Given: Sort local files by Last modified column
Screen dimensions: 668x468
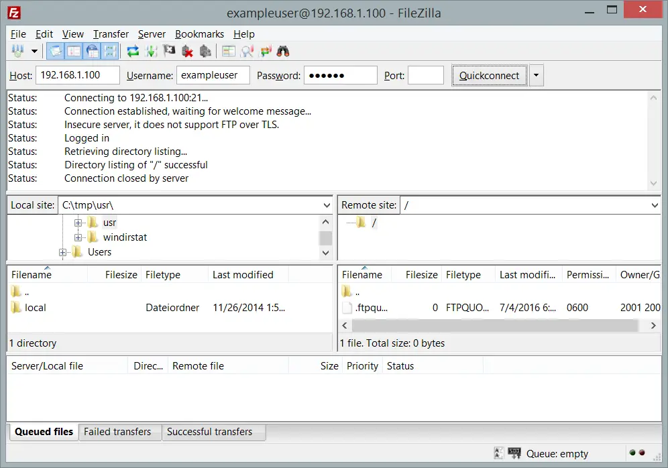Looking at the screenshot, I should (248, 275).
